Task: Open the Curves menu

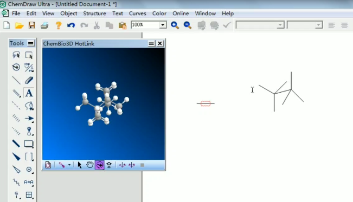Action: [138, 14]
